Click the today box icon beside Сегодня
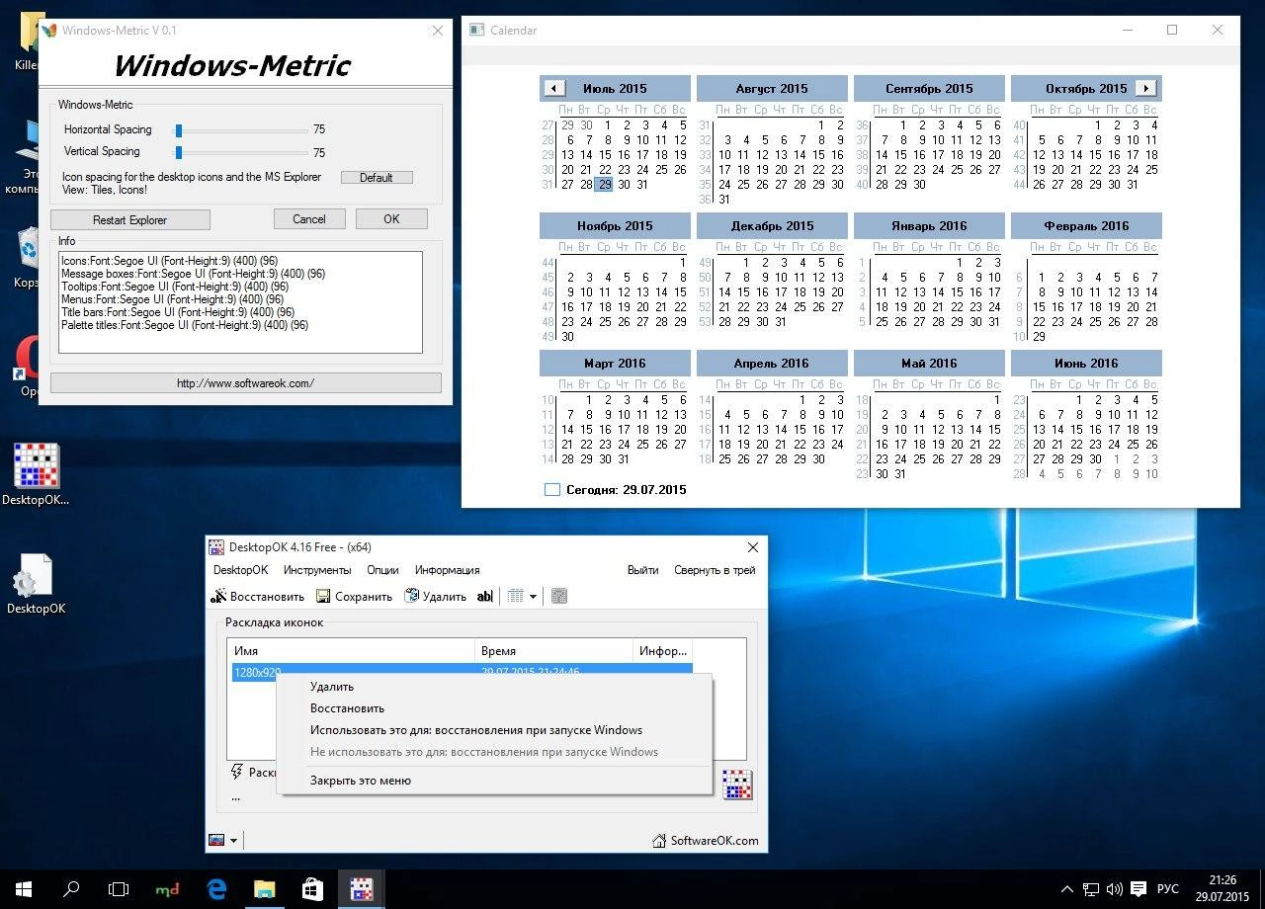Image resolution: width=1265 pixels, height=909 pixels. pyautogui.click(x=552, y=489)
